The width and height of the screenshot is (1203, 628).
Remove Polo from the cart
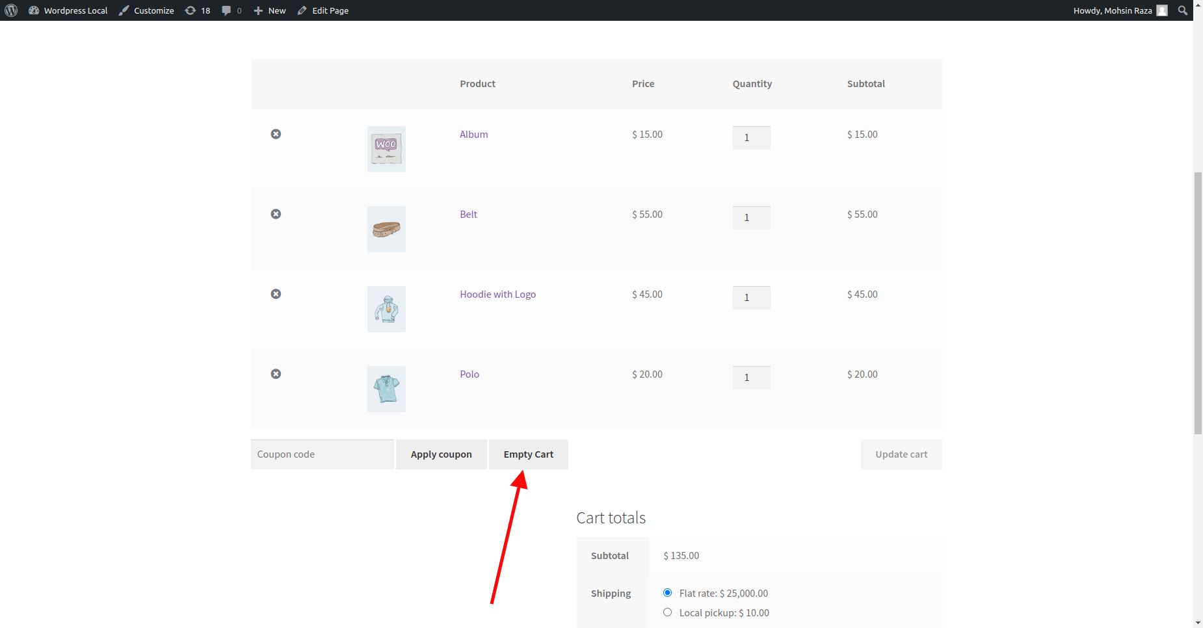(276, 374)
